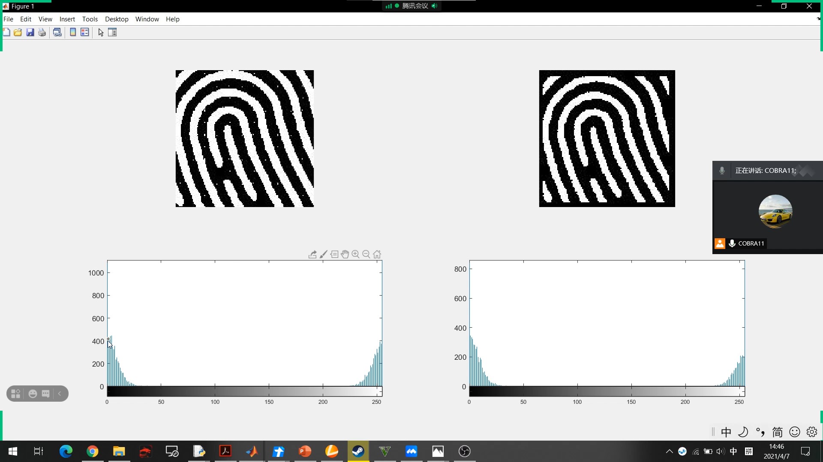The image size is (823, 462).
Task: Toggle the Pan hand tool on axes toolbar
Action: tap(345, 255)
